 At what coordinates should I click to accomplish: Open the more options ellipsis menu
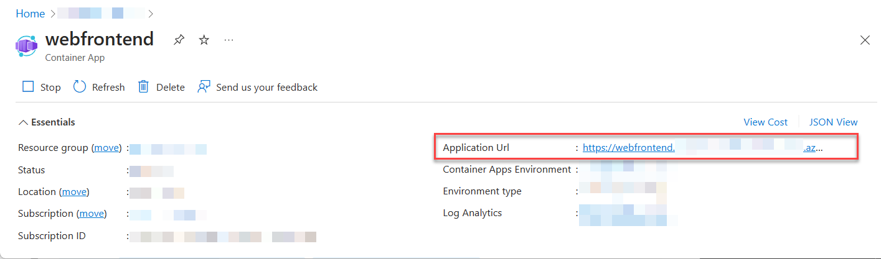228,40
